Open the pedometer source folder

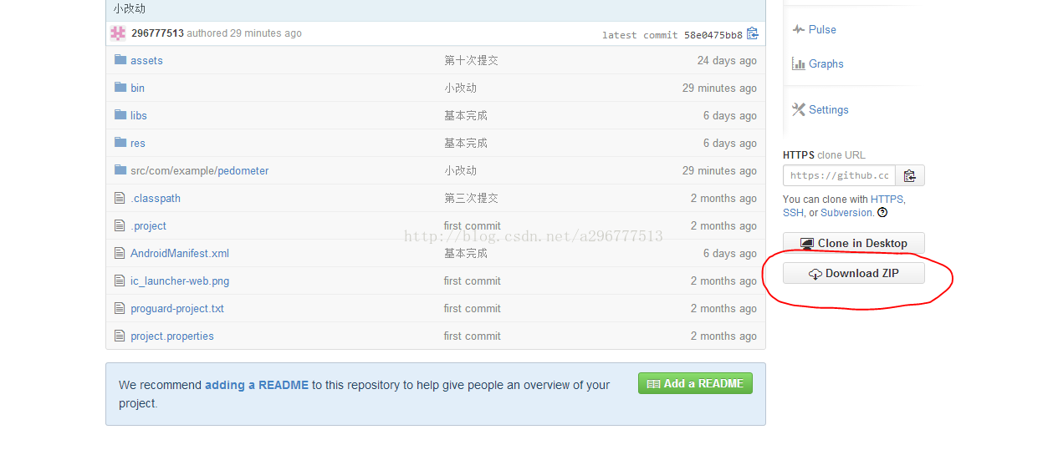click(243, 170)
